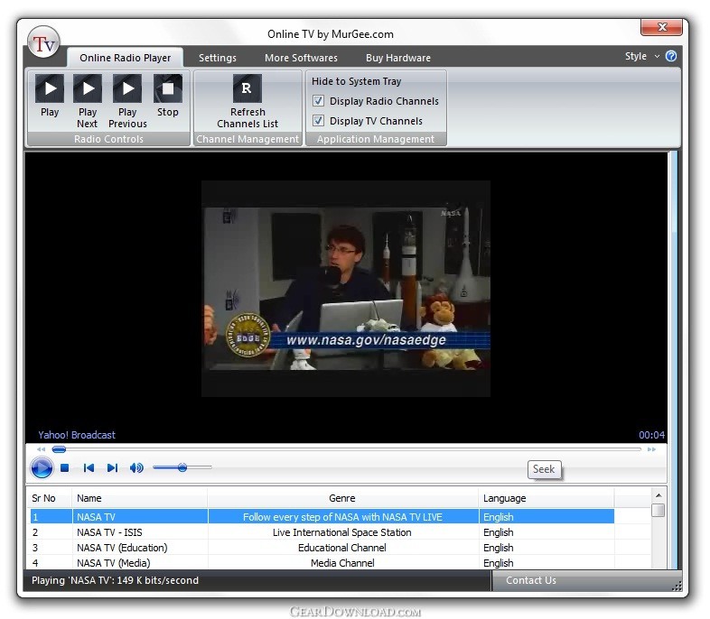Click the window resize grip in corner
The width and height of the screenshot is (710, 619).
[677, 586]
